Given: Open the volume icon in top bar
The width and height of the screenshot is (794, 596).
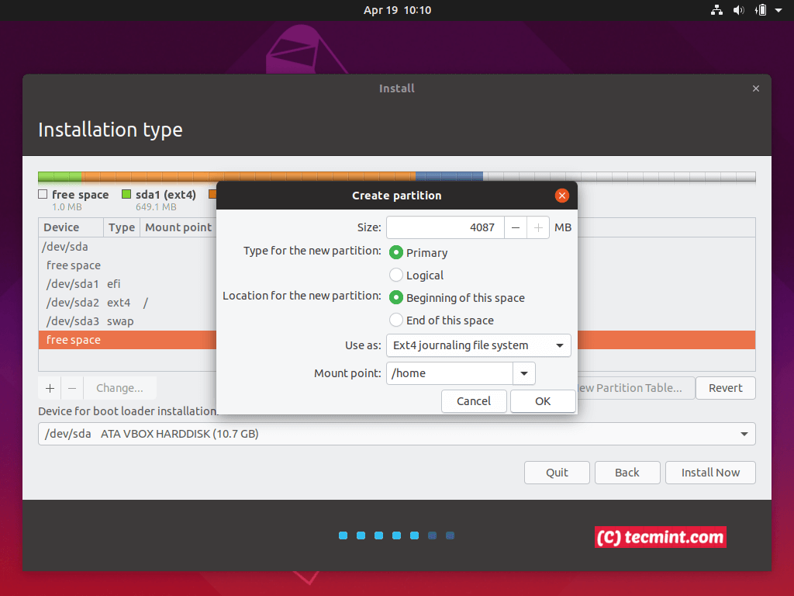Looking at the screenshot, I should pos(738,10).
